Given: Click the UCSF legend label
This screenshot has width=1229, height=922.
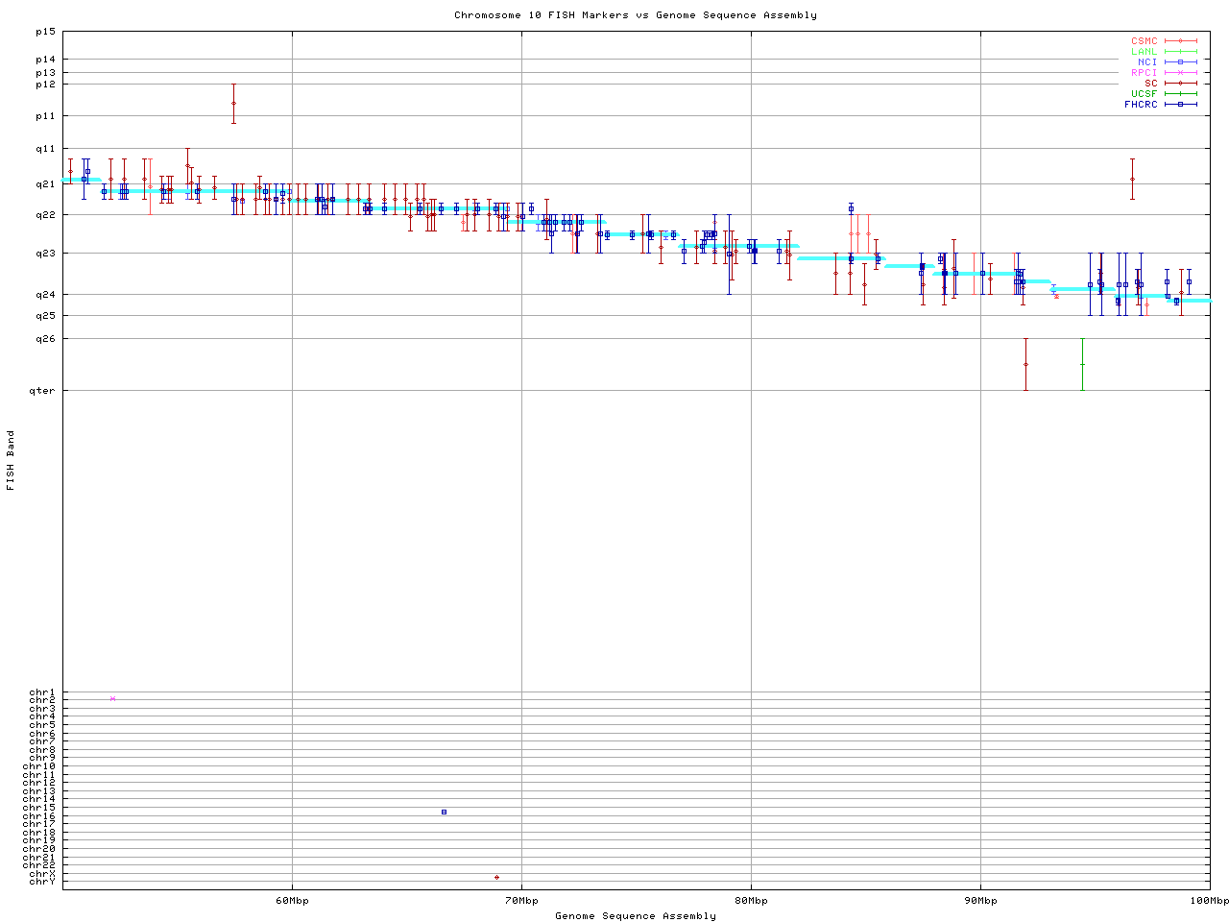Looking at the screenshot, I should click(1144, 94).
